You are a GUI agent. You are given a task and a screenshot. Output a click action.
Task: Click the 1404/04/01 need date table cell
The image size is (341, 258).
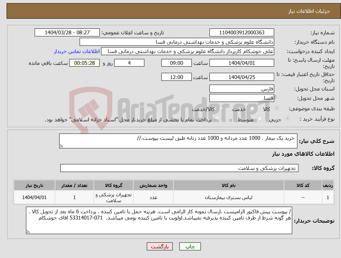point(34,197)
